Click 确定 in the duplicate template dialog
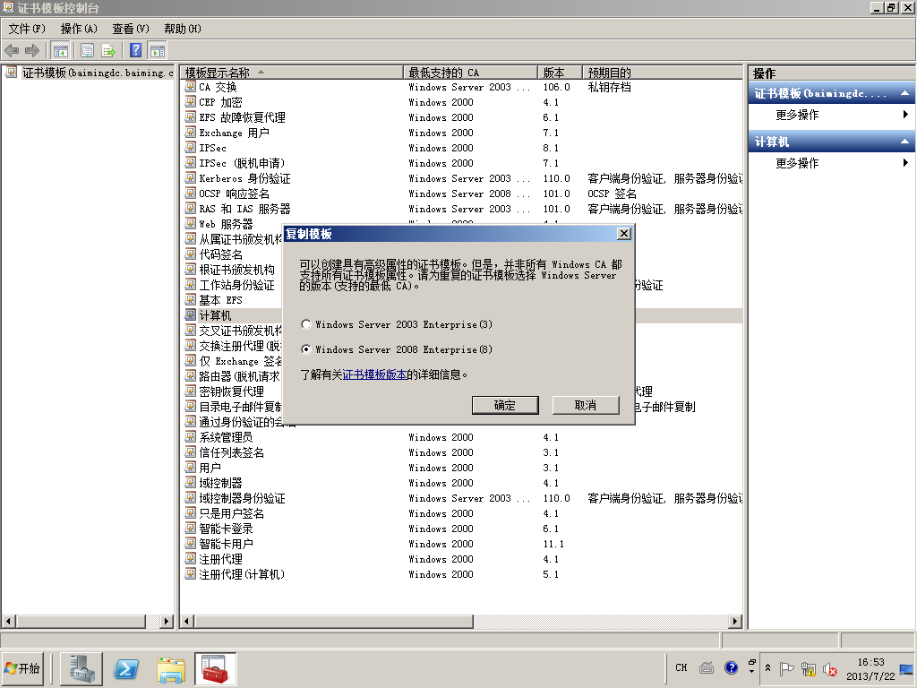917x688 pixels. click(x=505, y=405)
